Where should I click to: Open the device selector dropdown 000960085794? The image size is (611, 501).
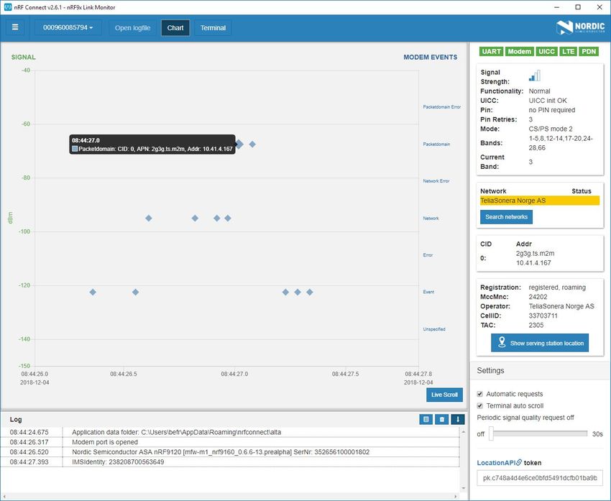coord(68,27)
